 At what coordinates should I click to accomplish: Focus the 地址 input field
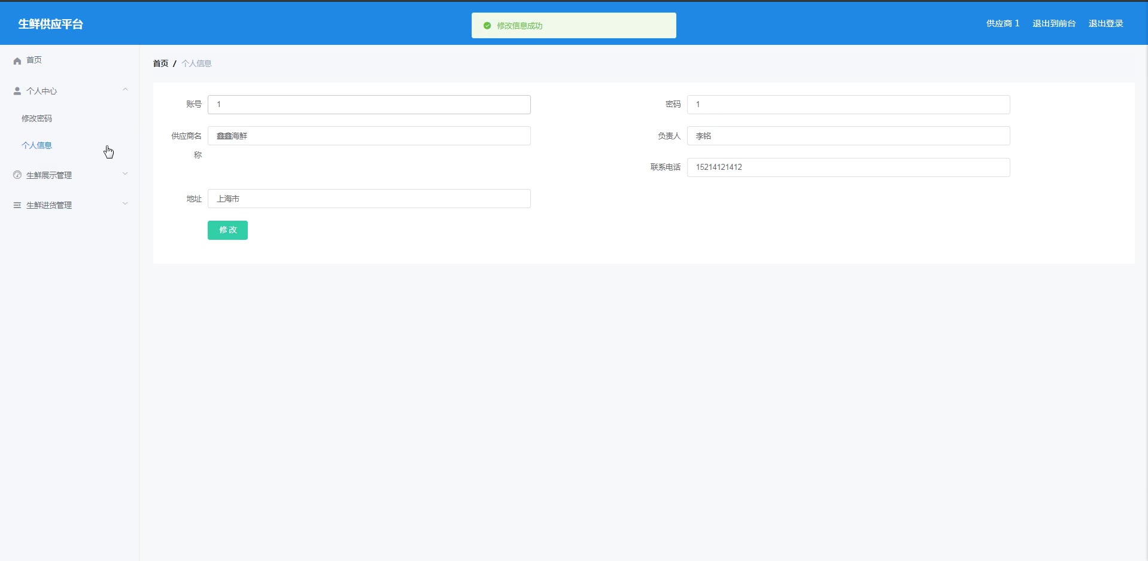pos(369,199)
